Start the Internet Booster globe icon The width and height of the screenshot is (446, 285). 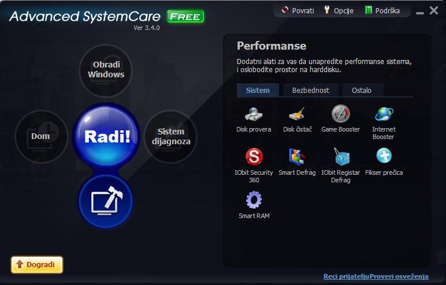click(384, 114)
